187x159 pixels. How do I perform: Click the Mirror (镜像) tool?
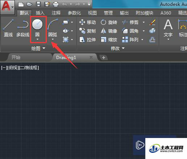[x=109, y=31]
